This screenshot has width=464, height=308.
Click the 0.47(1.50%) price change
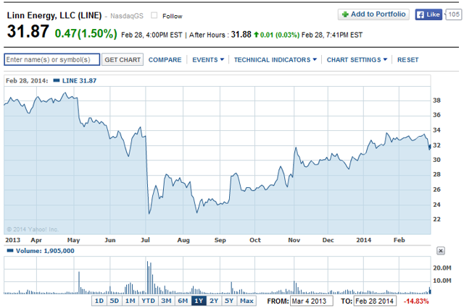86,33
